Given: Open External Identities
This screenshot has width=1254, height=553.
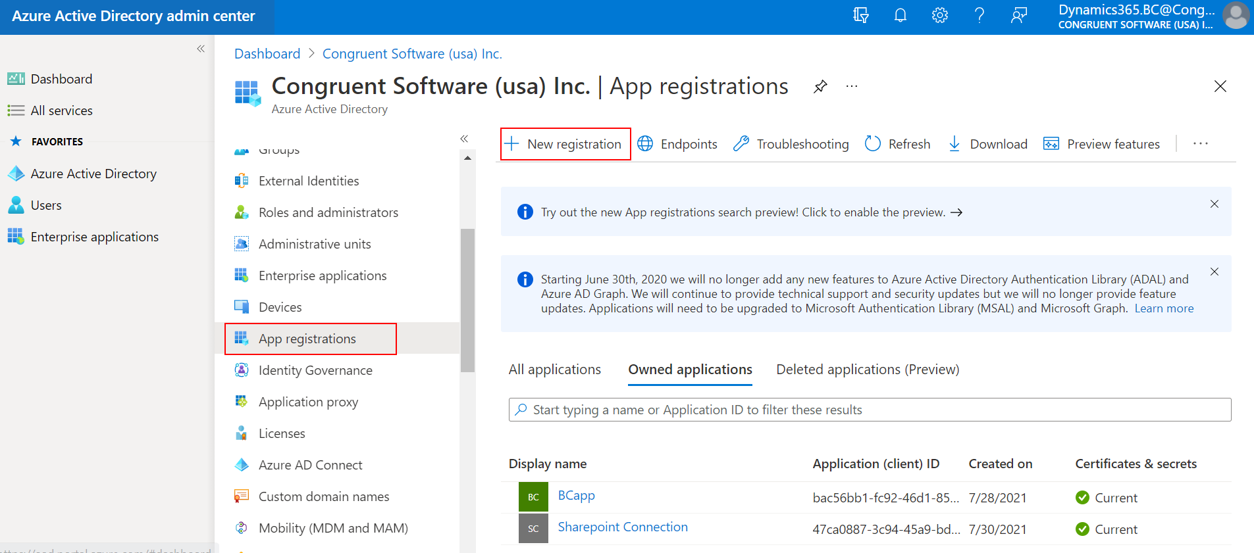Looking at the screenshot, I should pyautogui.click(x=309, y=181).
